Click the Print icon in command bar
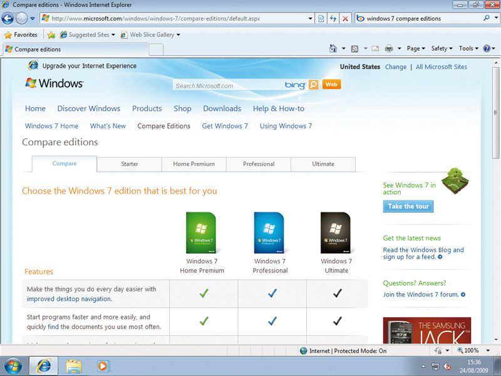This screenshot has height=376, width=501. pyautogui.click(x=388, y=49)
